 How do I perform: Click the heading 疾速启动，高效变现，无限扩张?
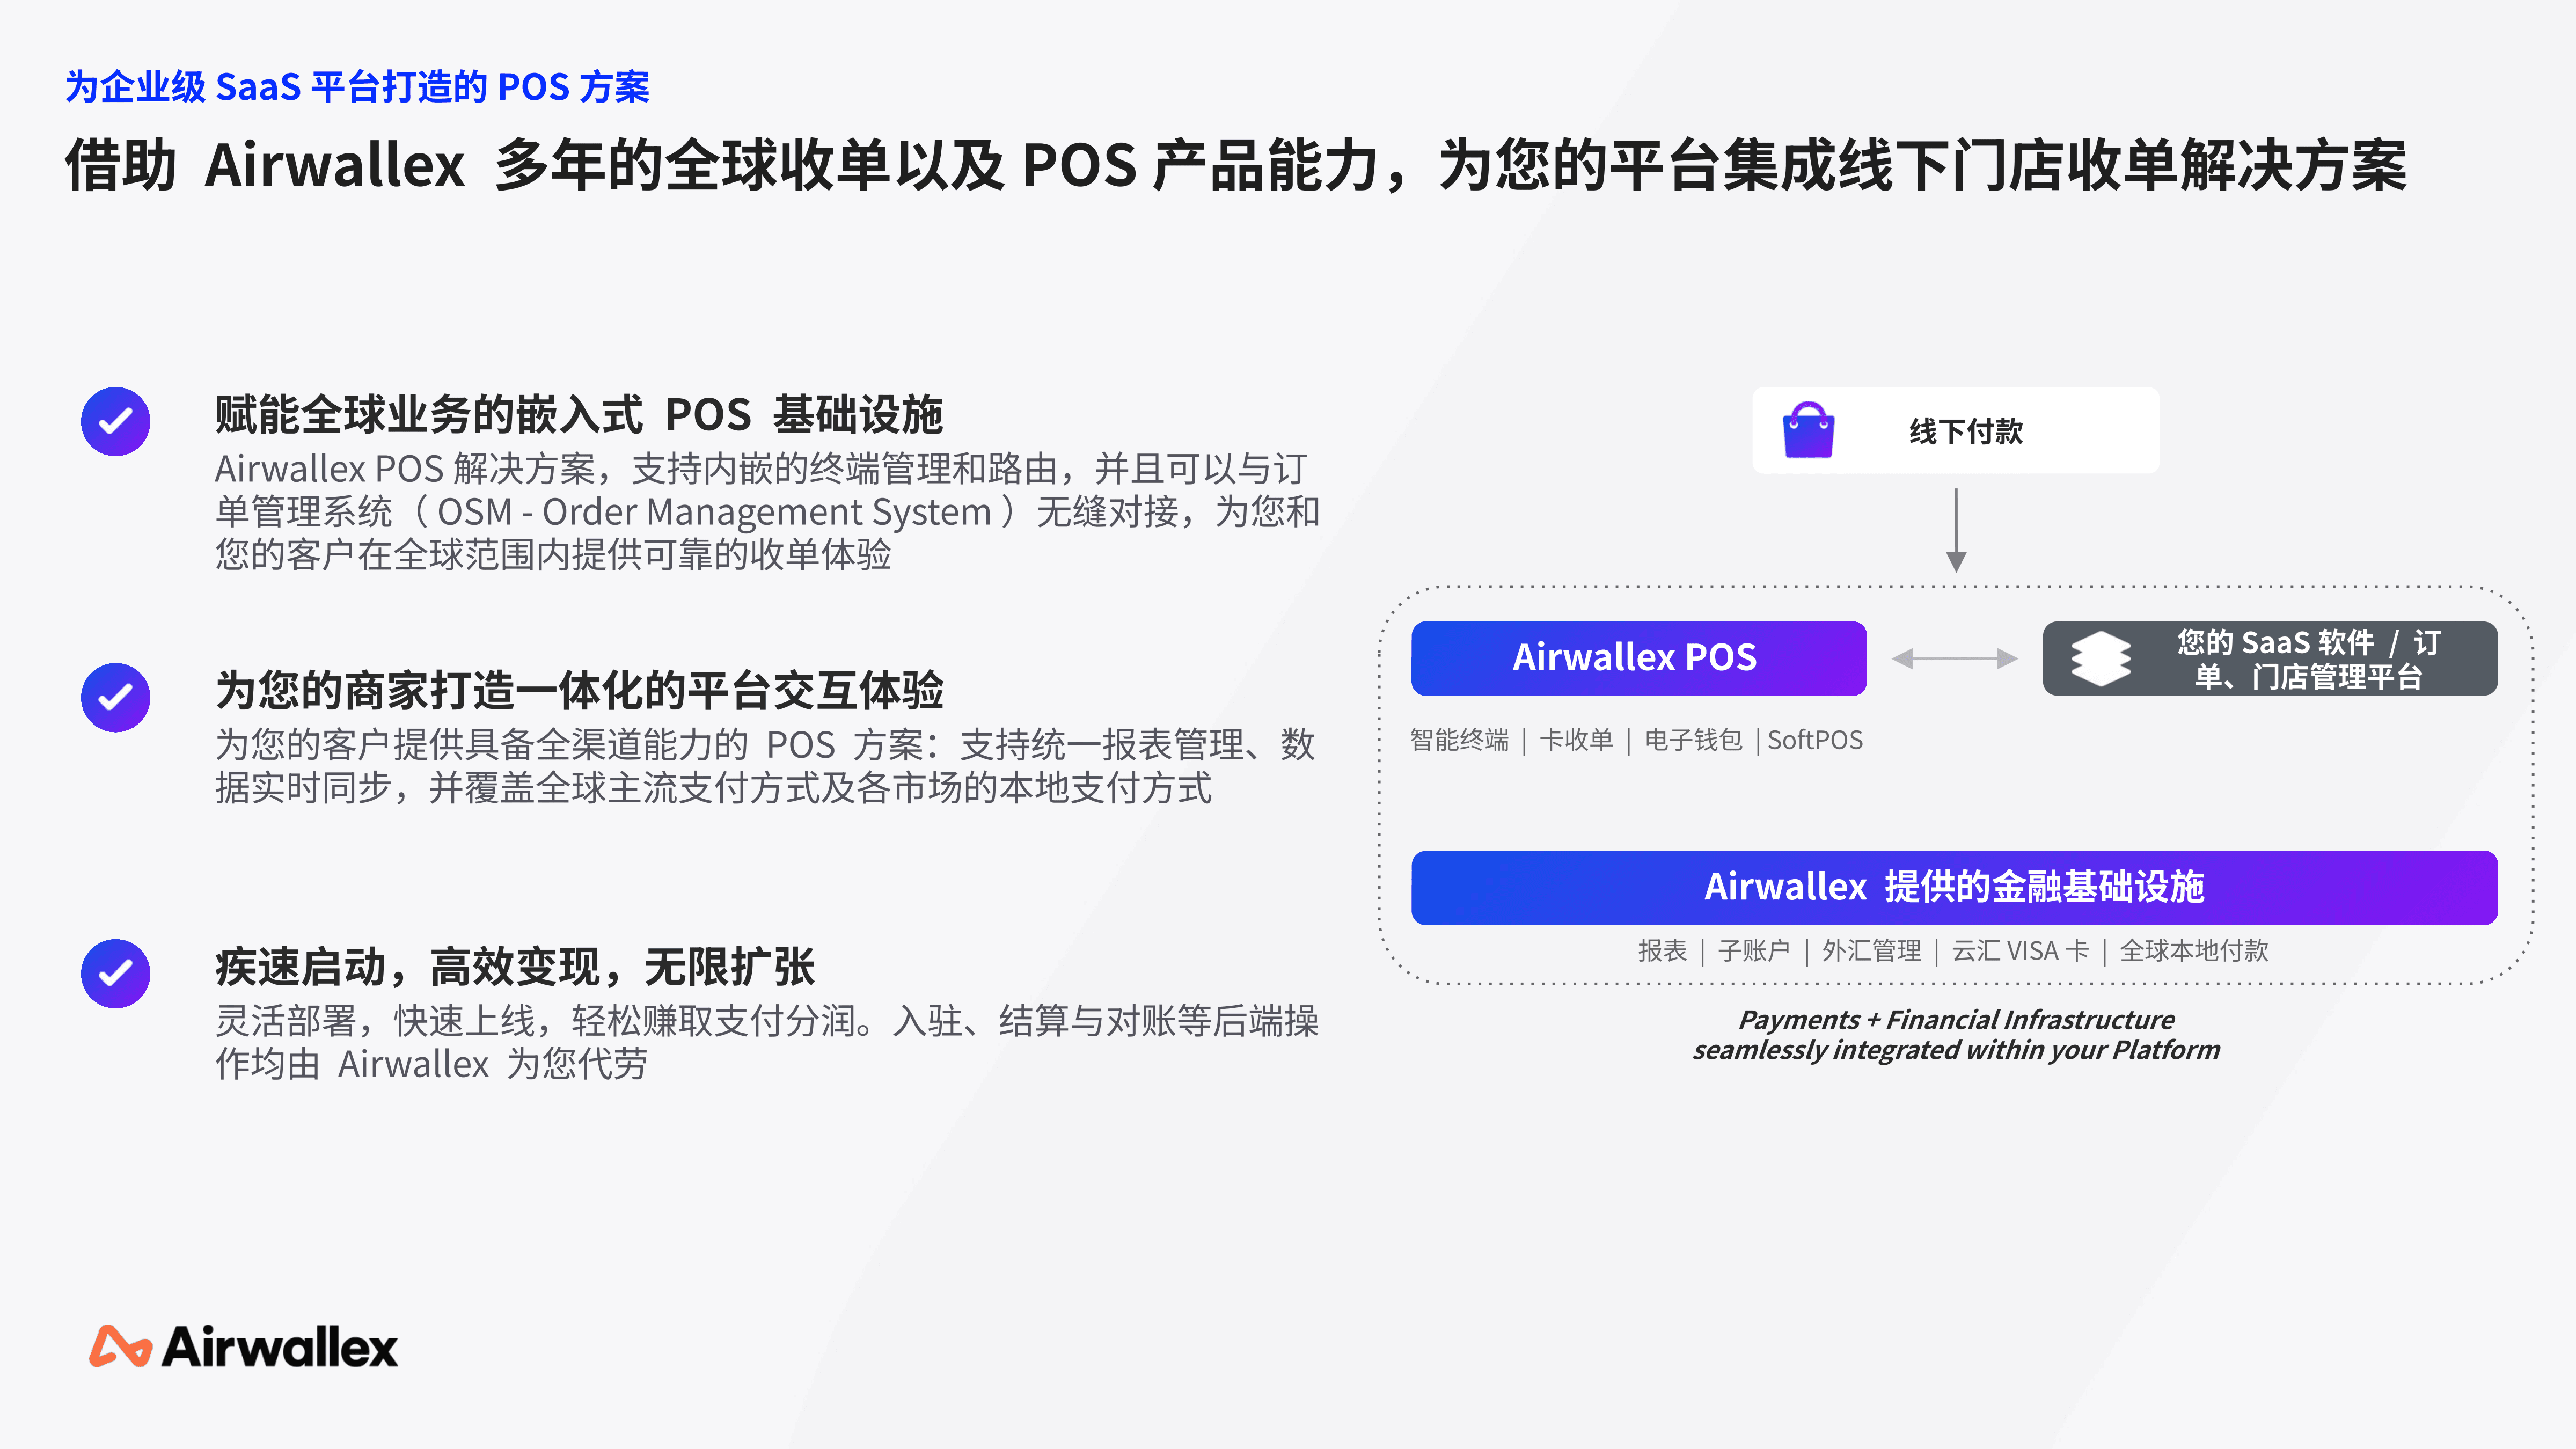[x=515, y=966]
